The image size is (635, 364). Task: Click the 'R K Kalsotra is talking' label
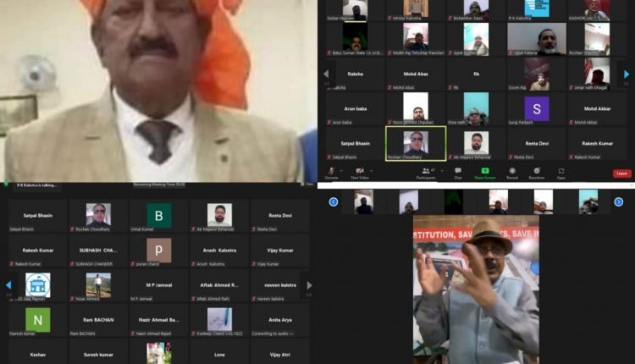[x=36, y=185]
